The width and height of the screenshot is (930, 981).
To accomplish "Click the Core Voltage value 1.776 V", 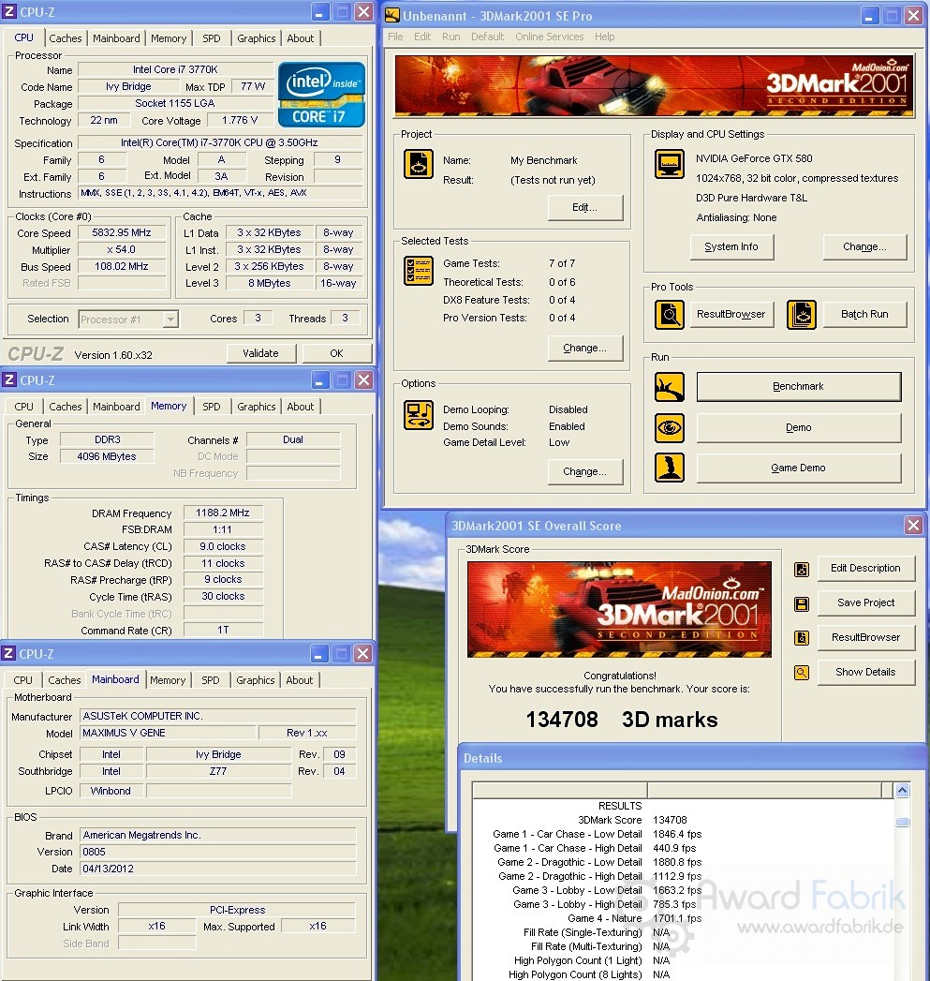I will click(240, 120).
